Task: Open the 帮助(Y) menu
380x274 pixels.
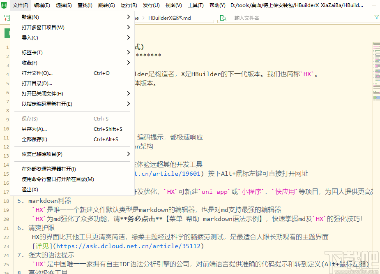Action: click(217, 5)
